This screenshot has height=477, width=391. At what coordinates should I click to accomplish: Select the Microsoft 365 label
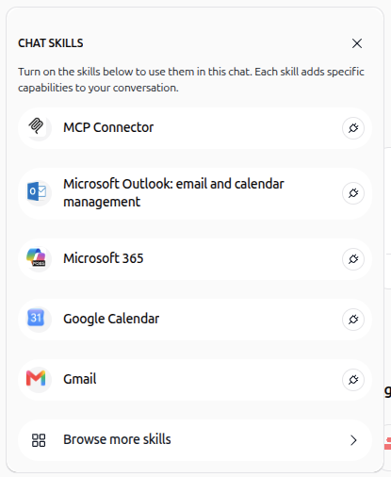[104, 258]
